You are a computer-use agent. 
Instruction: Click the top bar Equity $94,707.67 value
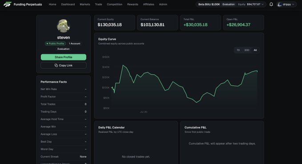[254, 4]
